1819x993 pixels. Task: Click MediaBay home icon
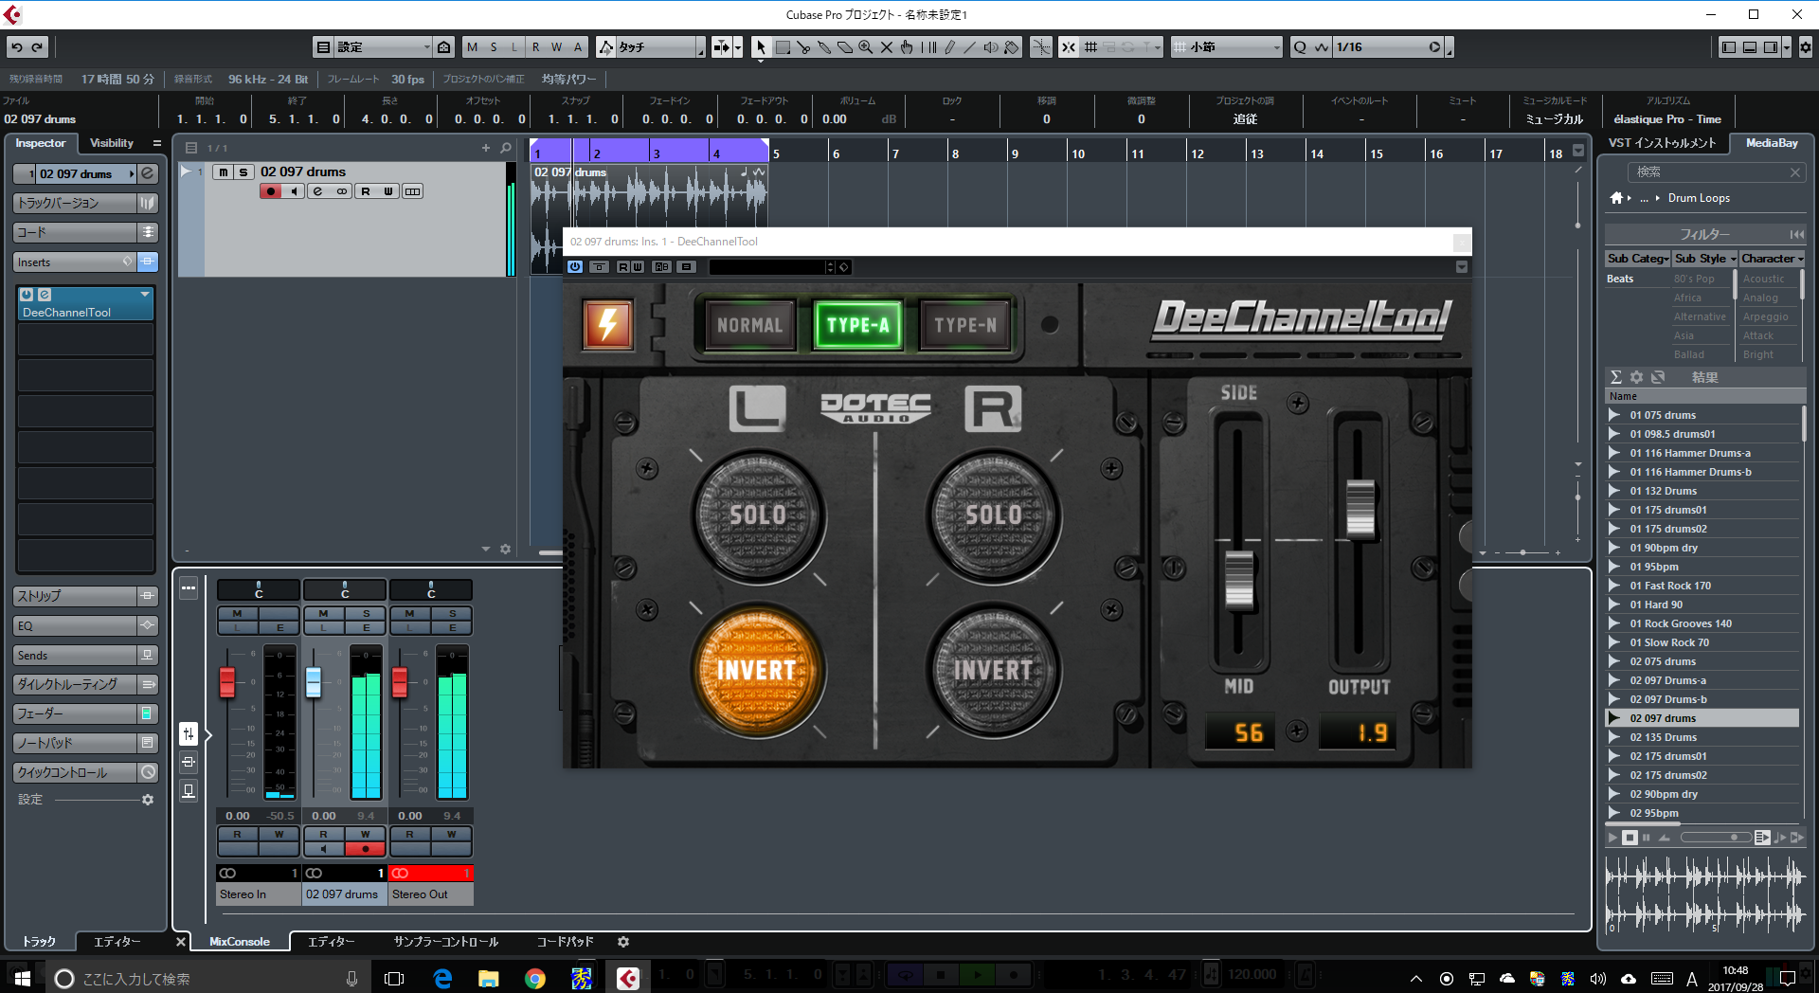1617,198
